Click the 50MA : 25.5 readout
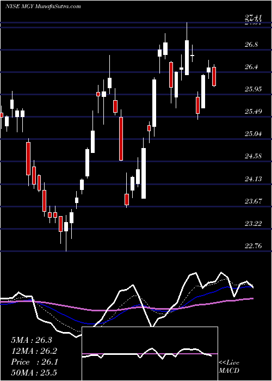Viewport: 272px width, 381px height. point(34,372)
